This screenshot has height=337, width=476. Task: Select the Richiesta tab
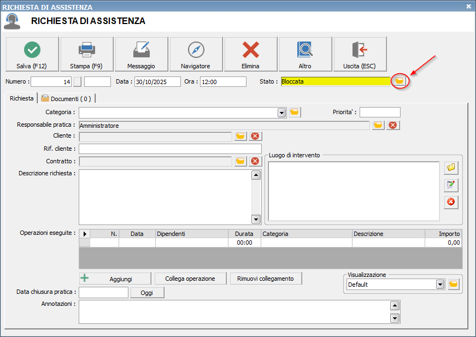click(21, 98)
